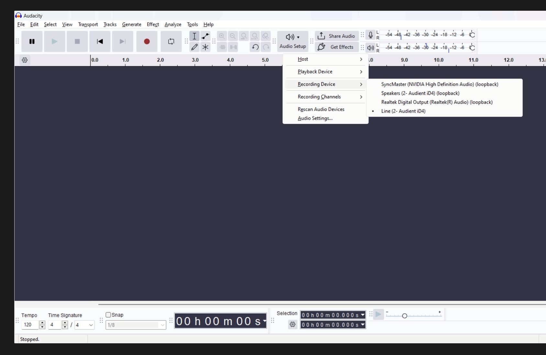Click the Pause transport button
The image size is (546, 355).
pyautogui.click(x=32, y=41)
